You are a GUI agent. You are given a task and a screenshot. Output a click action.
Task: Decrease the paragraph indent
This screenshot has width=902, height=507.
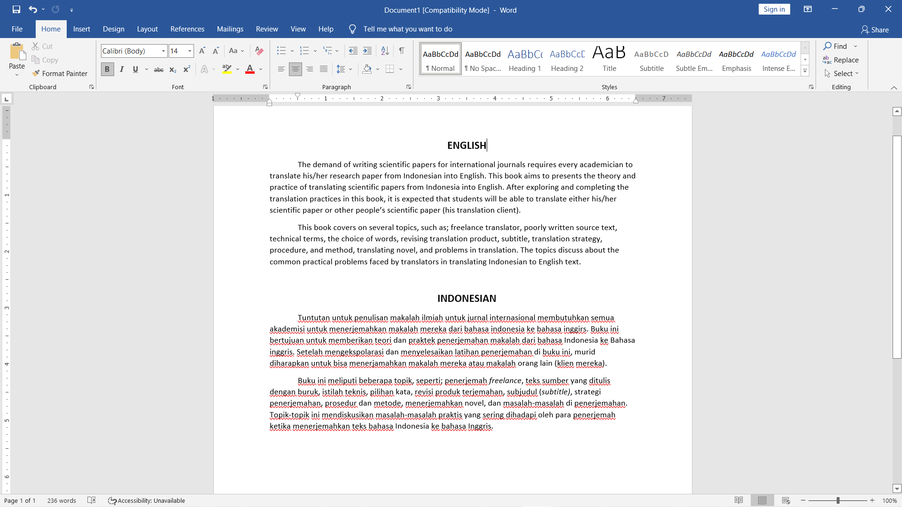coord(353,51)
